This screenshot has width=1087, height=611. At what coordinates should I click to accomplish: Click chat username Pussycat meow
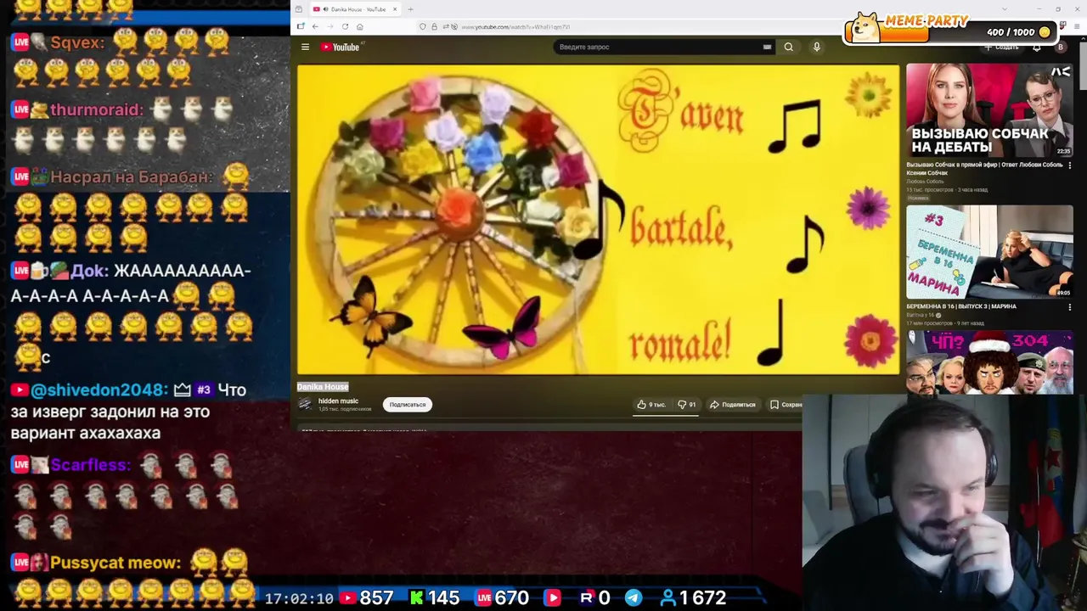(x=115, y=563)
